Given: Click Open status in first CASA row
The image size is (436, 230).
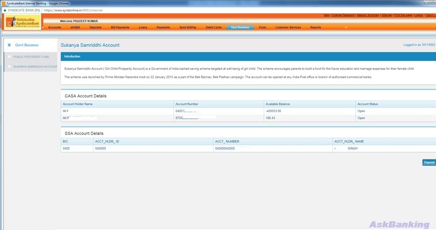Looking at the screenshot, I should tap(361, 111).
